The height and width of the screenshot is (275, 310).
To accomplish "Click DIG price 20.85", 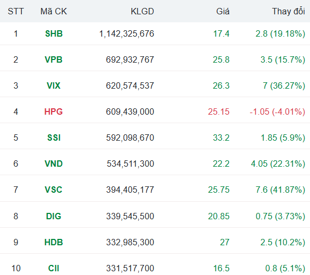I will pos(219,217).
